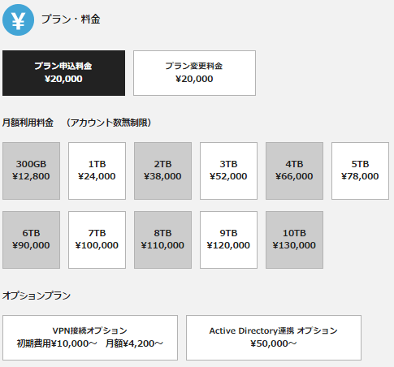Click the アカウント数無制限 note text
Image resolution: width=394 pixels, height=367 pixels.
coord(109,123)
